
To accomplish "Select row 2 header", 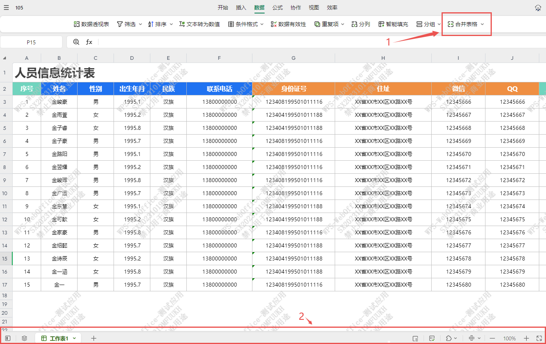I will (6, 89).
